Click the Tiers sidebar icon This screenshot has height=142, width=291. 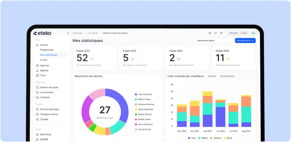click(x=37, y=75)
